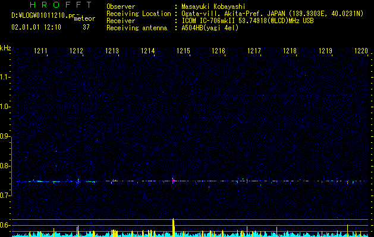Click the 1217 time marker
Image resolution: width=374 pixels, height=237 pixels.
point(254,51)
